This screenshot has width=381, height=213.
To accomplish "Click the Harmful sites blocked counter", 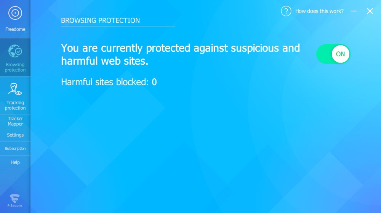I will [109, 82].
